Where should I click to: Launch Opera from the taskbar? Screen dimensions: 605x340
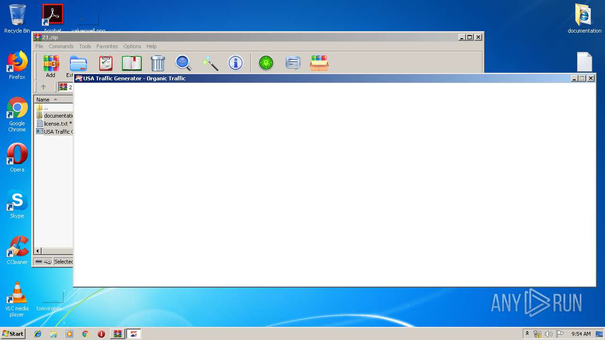click(101, 334)
